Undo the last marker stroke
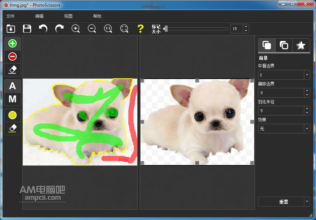 (x=43, y=29)
